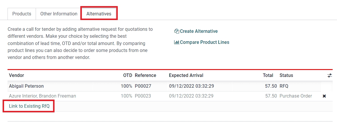This screenshot has width=337, height=126.
Task: Click reference P00023
Action: (x=143, y=96)
